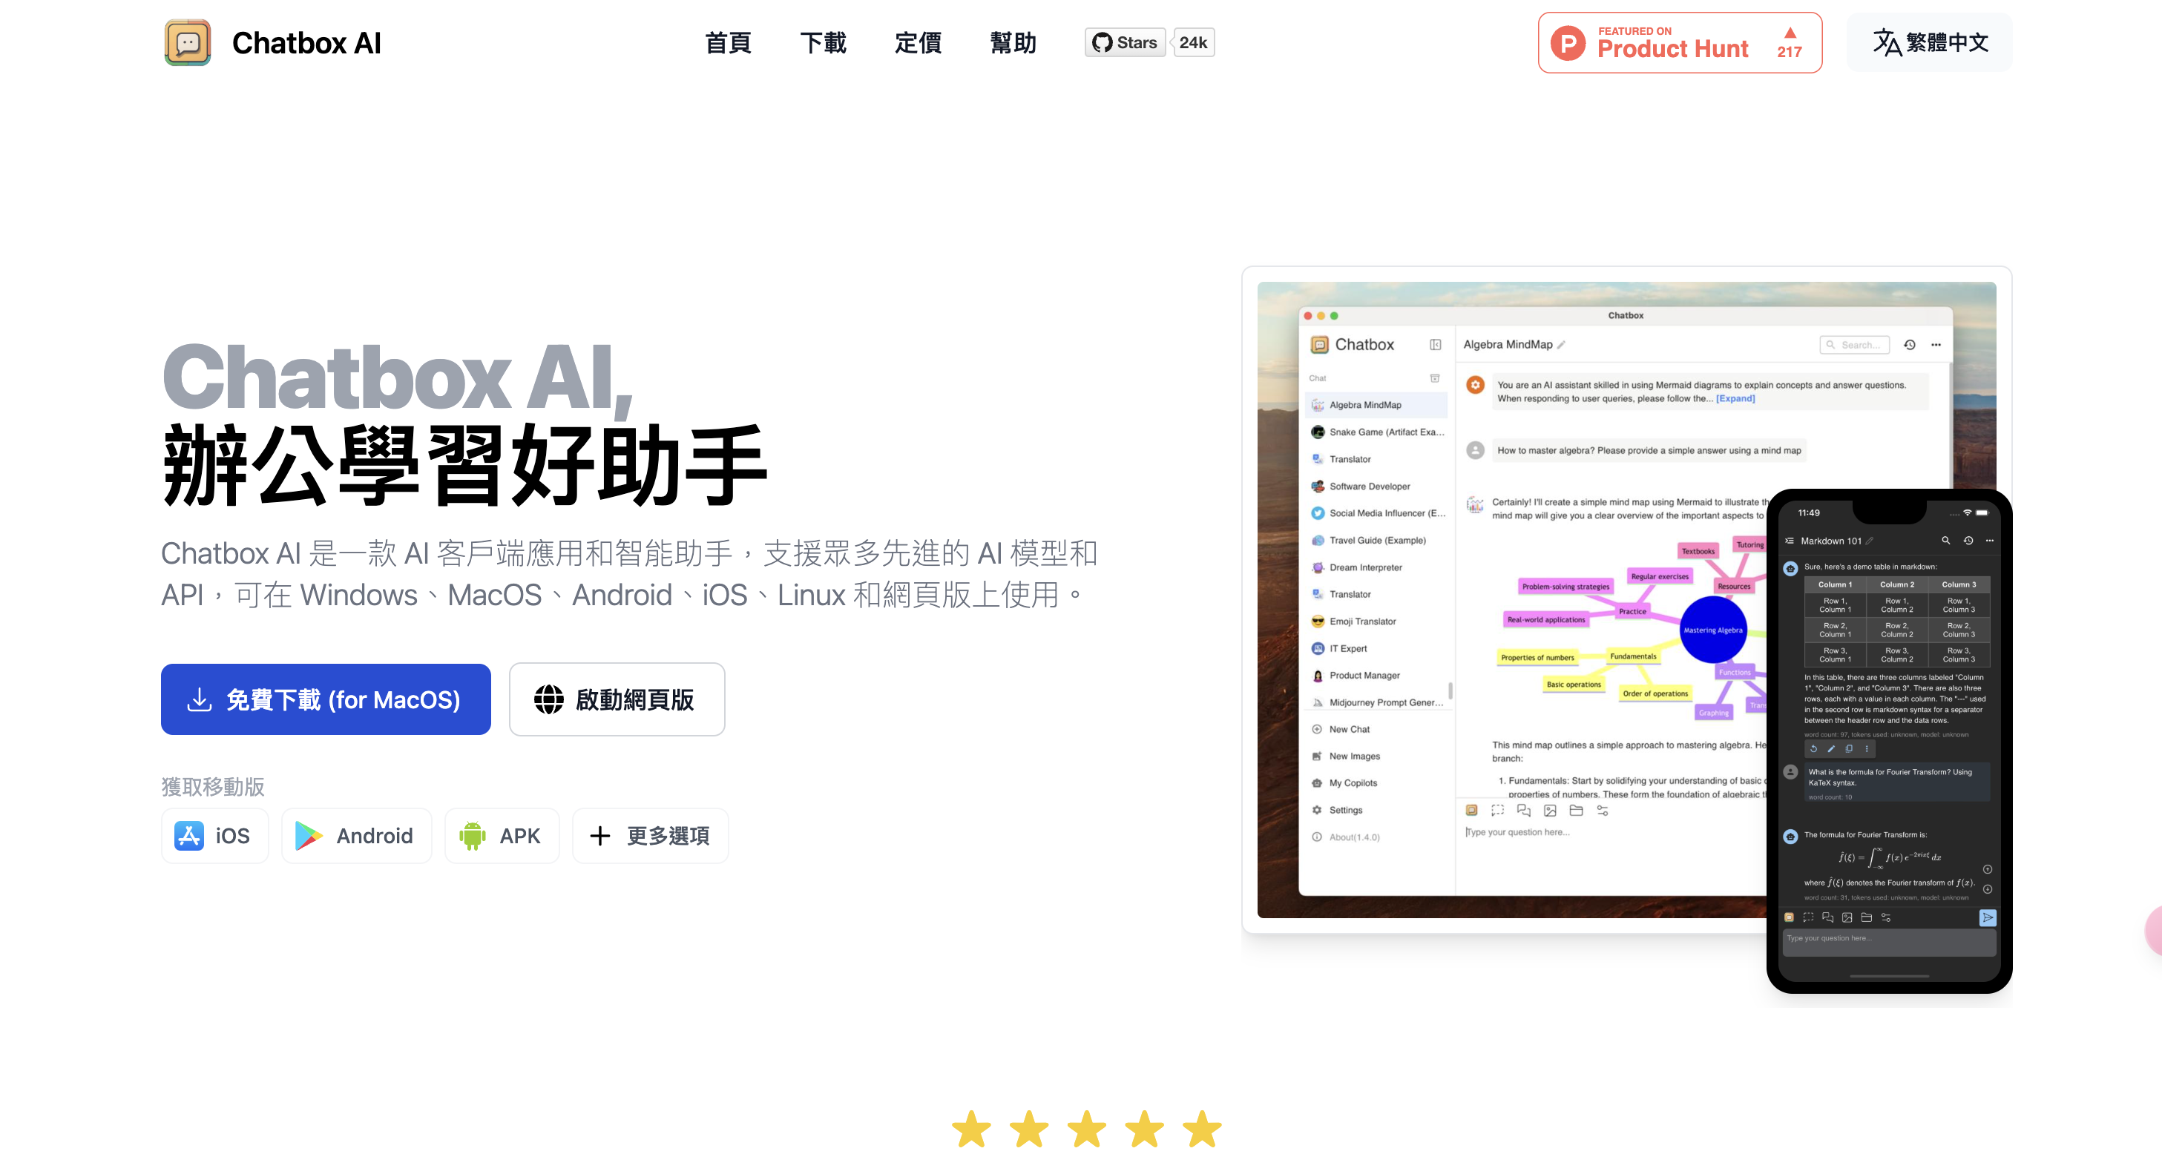
Task: Go to the 定價 page
Action: [917, 43]
